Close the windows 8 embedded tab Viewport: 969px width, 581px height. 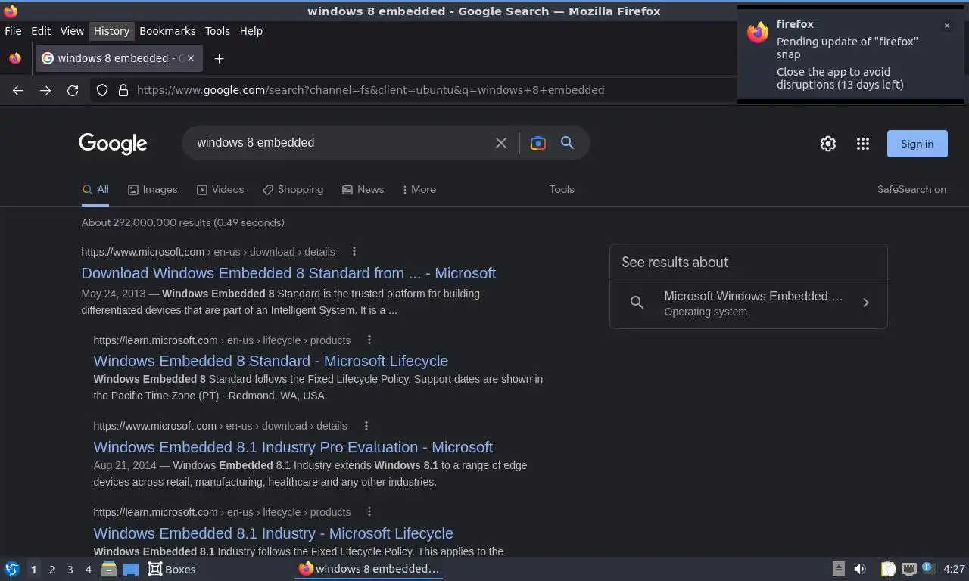tap(191, 58)
